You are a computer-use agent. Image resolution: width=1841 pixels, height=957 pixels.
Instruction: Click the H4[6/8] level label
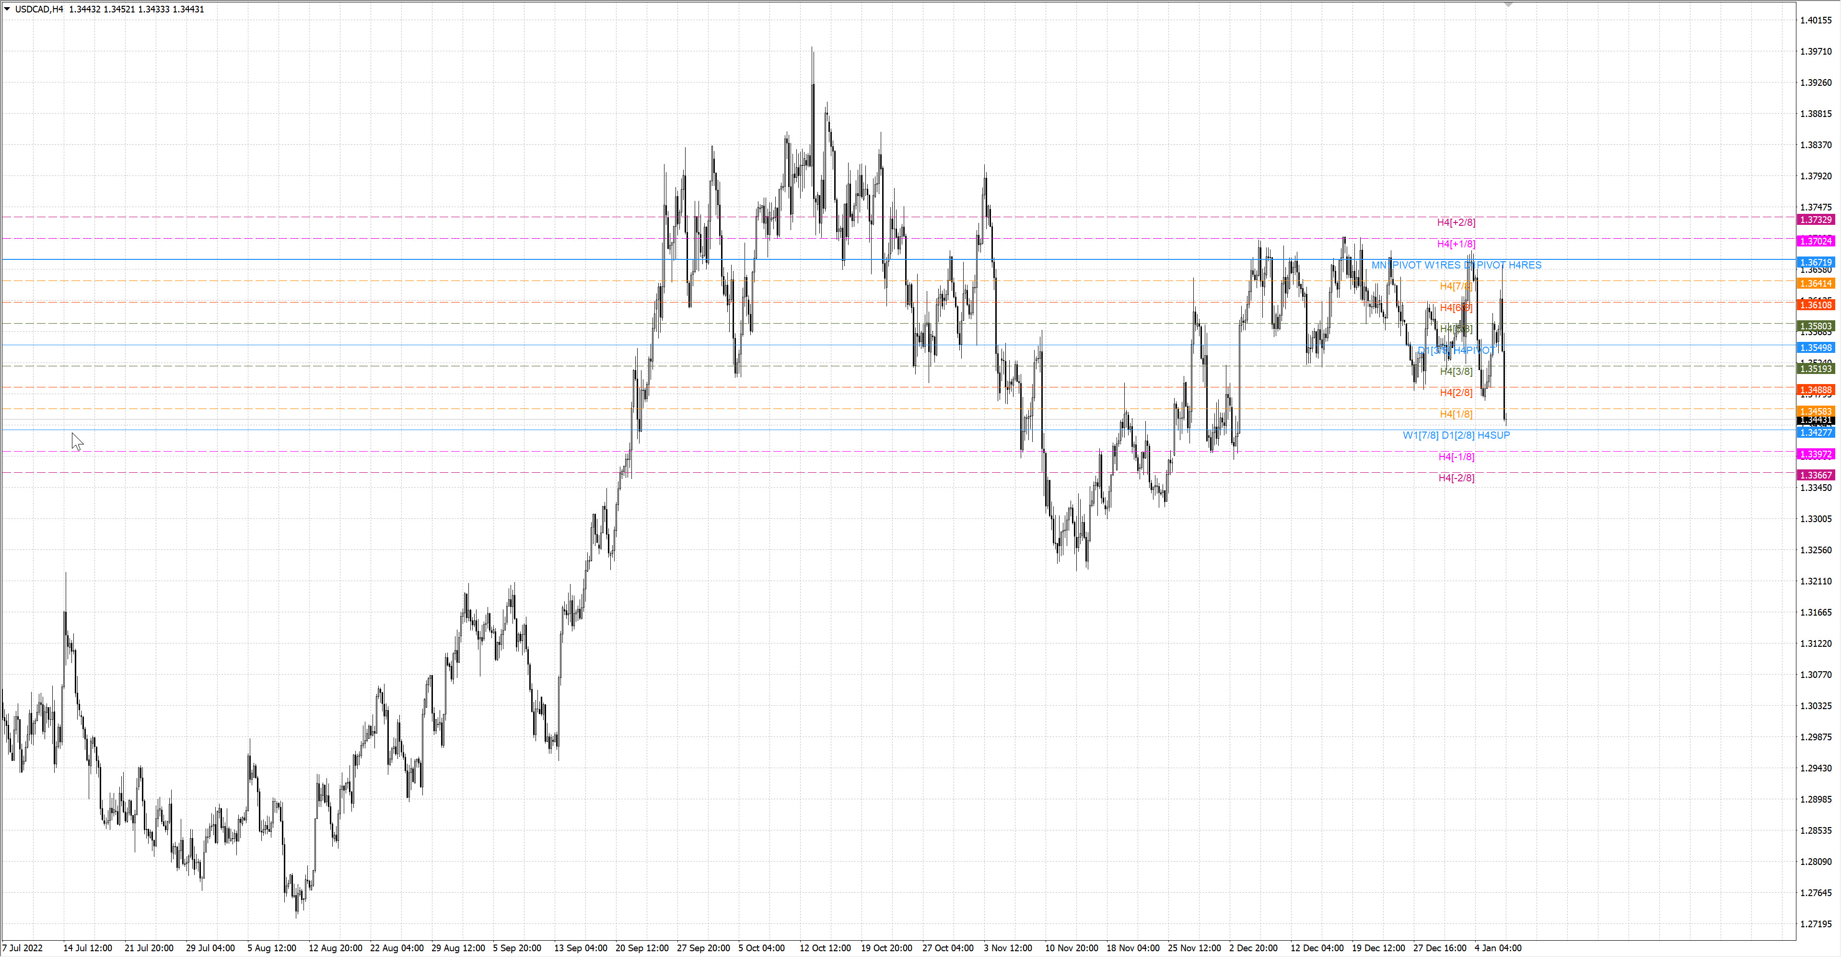point(1456,307)
